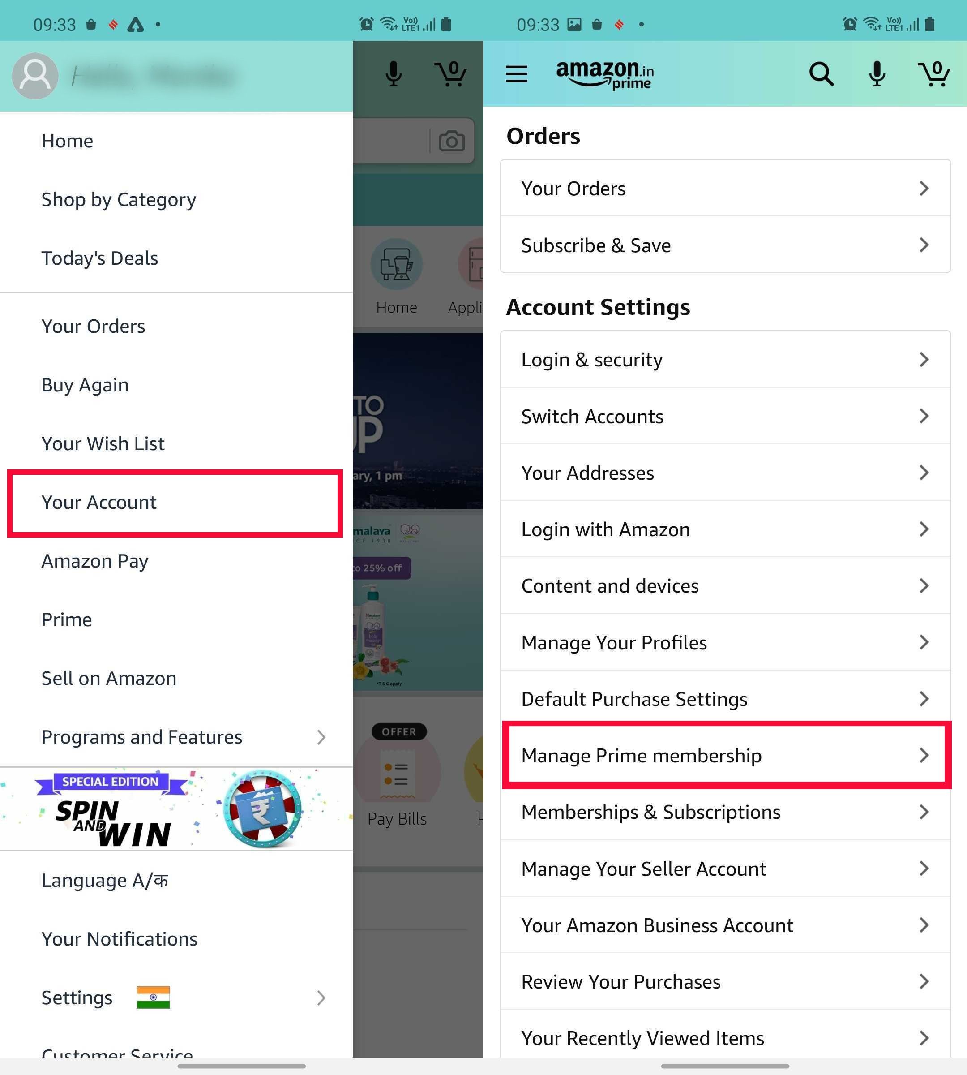
Task: Expand Your Orders section chevron
Action: (923, 188)
